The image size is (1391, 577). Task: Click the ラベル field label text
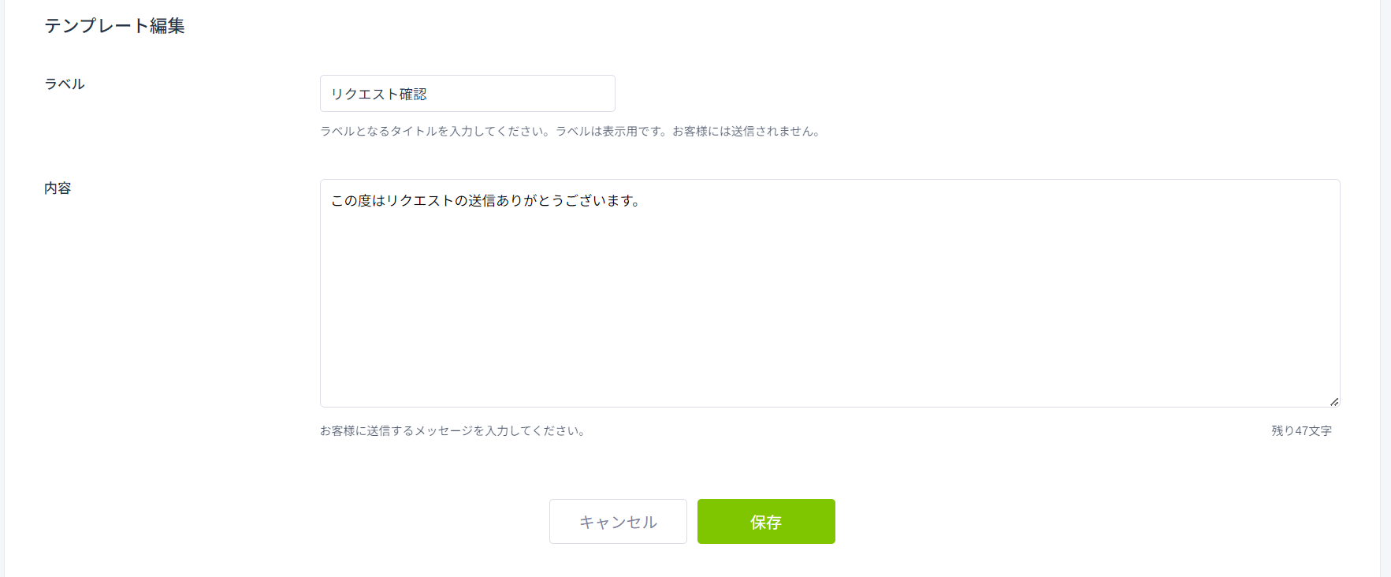point(65,84)
